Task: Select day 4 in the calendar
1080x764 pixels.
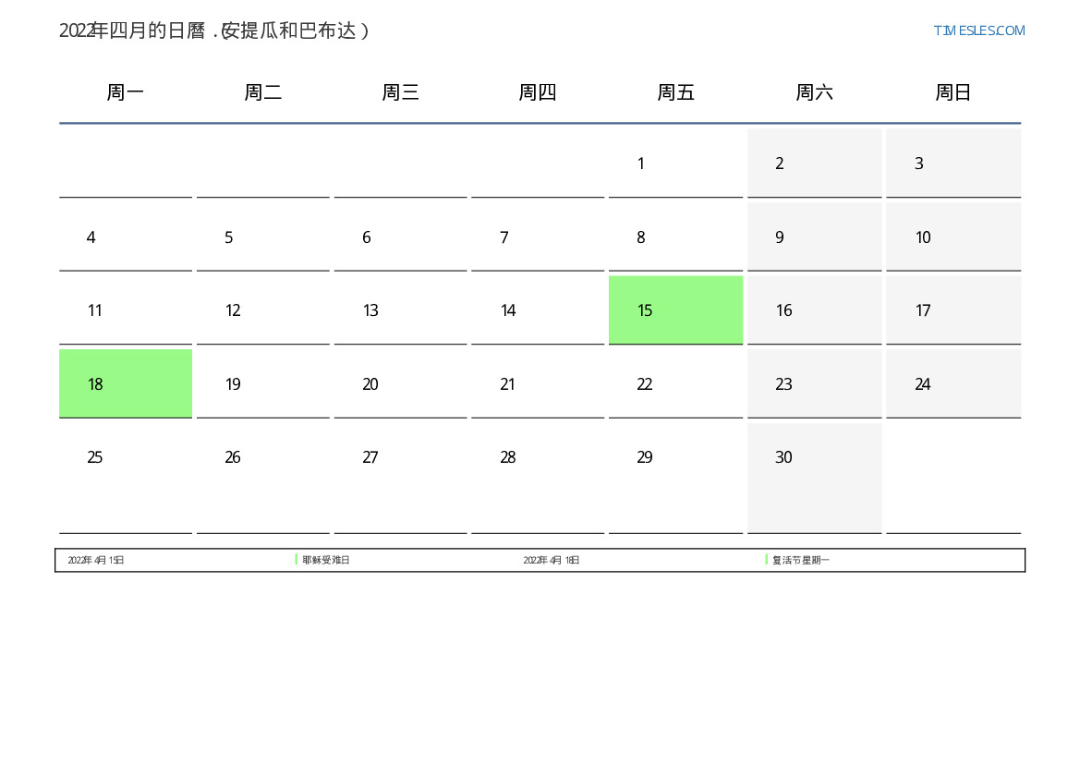Action: [x=126, y=237]
